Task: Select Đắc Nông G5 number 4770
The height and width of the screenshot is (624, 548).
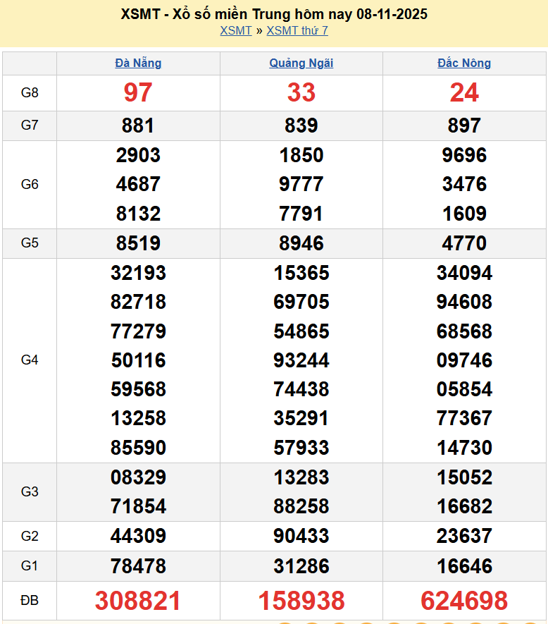Action: pyautogui.click(x=464, y=243)
